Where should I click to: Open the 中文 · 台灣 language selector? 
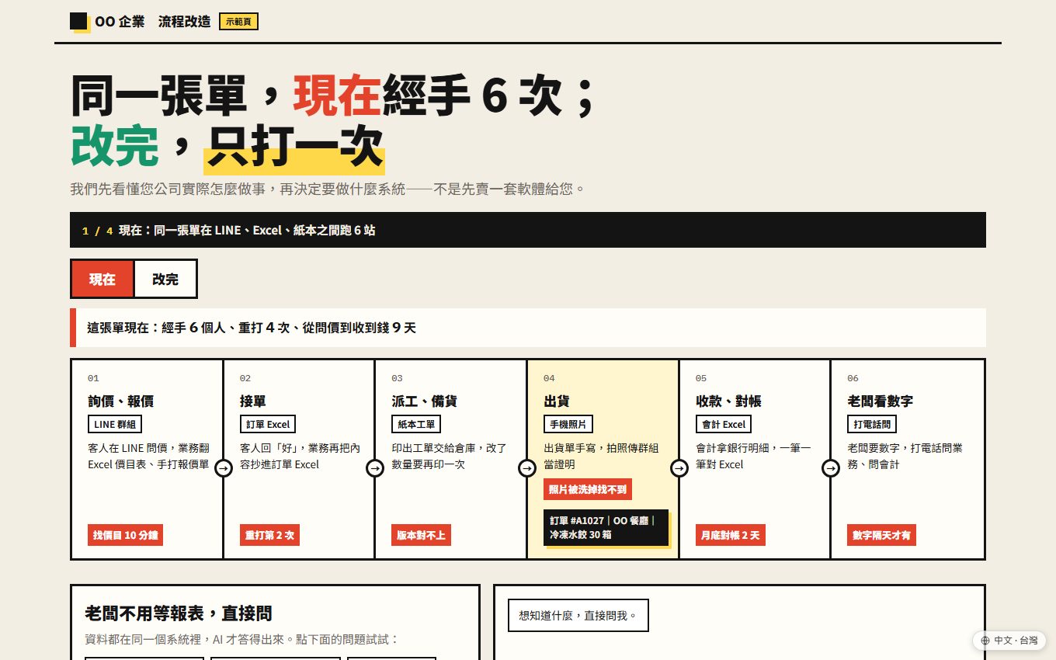point(1009,641)
